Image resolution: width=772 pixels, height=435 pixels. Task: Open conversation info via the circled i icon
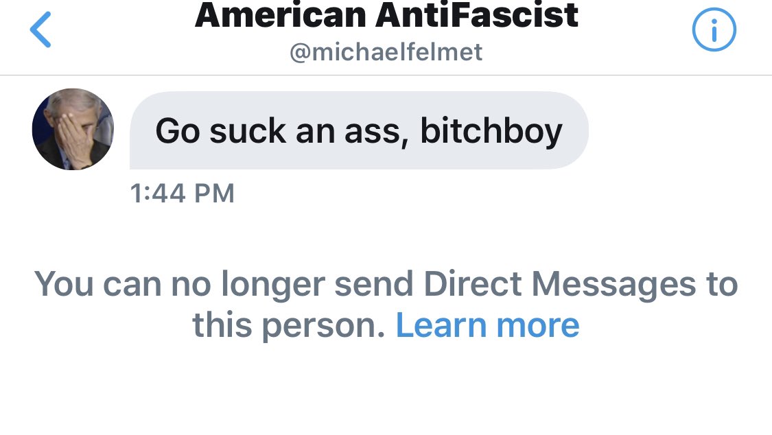714,30
